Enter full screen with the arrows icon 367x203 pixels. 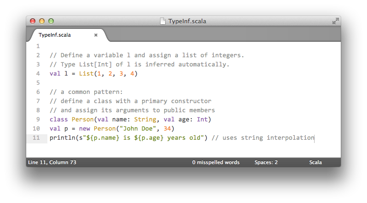pyautogui.click(x=335, y=21)
